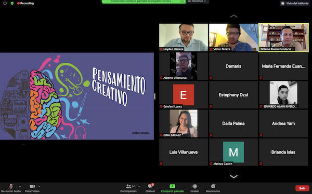This screenshot has height=194, width=312.
Task: Click the green encryption shield icon
Action: (12, 3)
